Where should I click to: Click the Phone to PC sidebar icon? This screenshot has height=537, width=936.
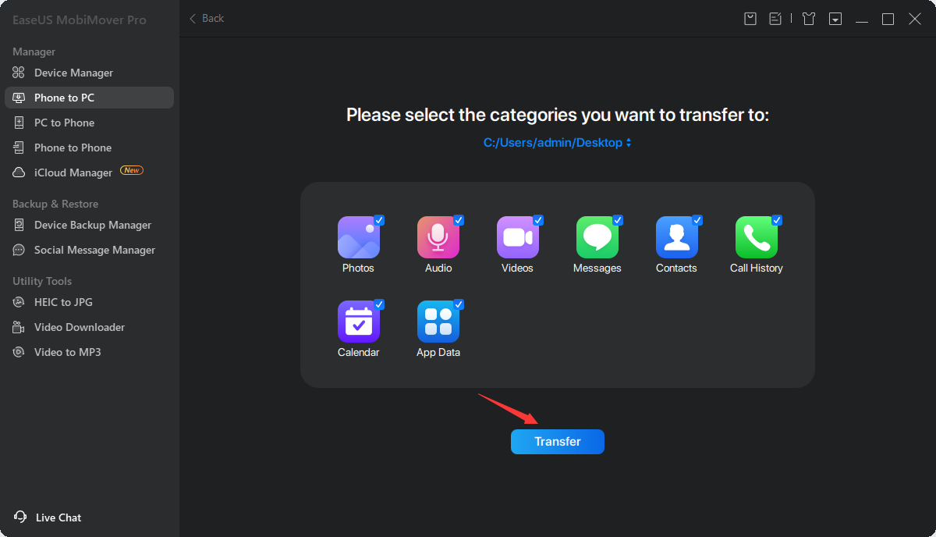[x=19, y=98]
